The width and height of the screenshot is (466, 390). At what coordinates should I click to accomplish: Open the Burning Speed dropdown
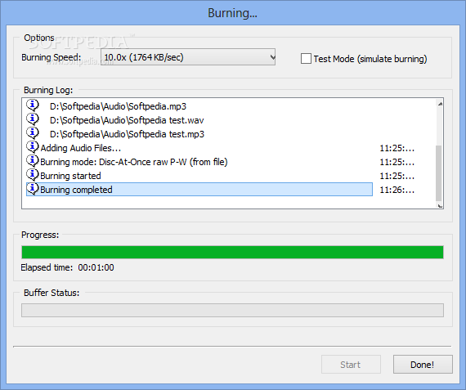coord(188,57)
